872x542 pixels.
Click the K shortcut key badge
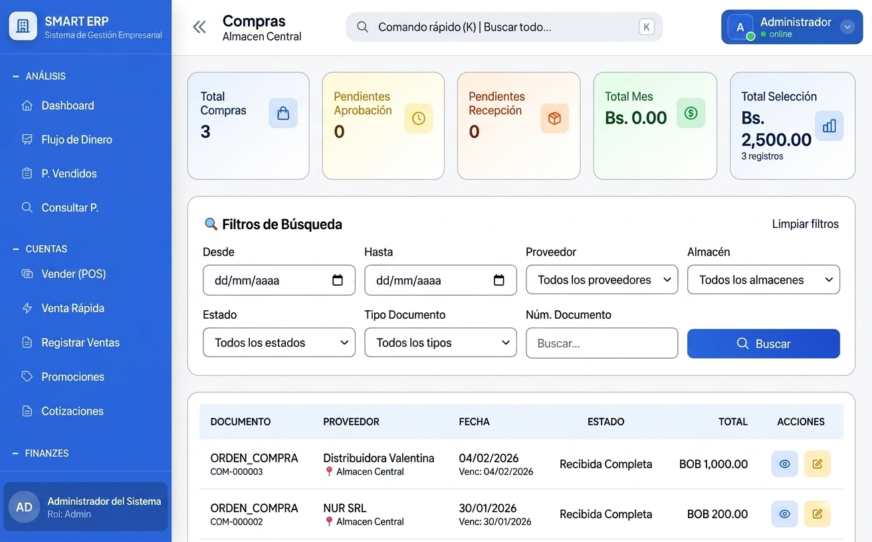point(646,27)
